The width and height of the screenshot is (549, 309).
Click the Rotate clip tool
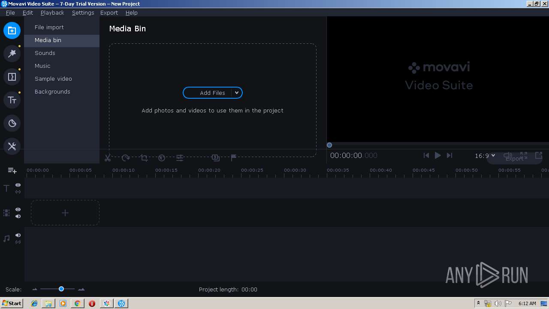point(126,158)
